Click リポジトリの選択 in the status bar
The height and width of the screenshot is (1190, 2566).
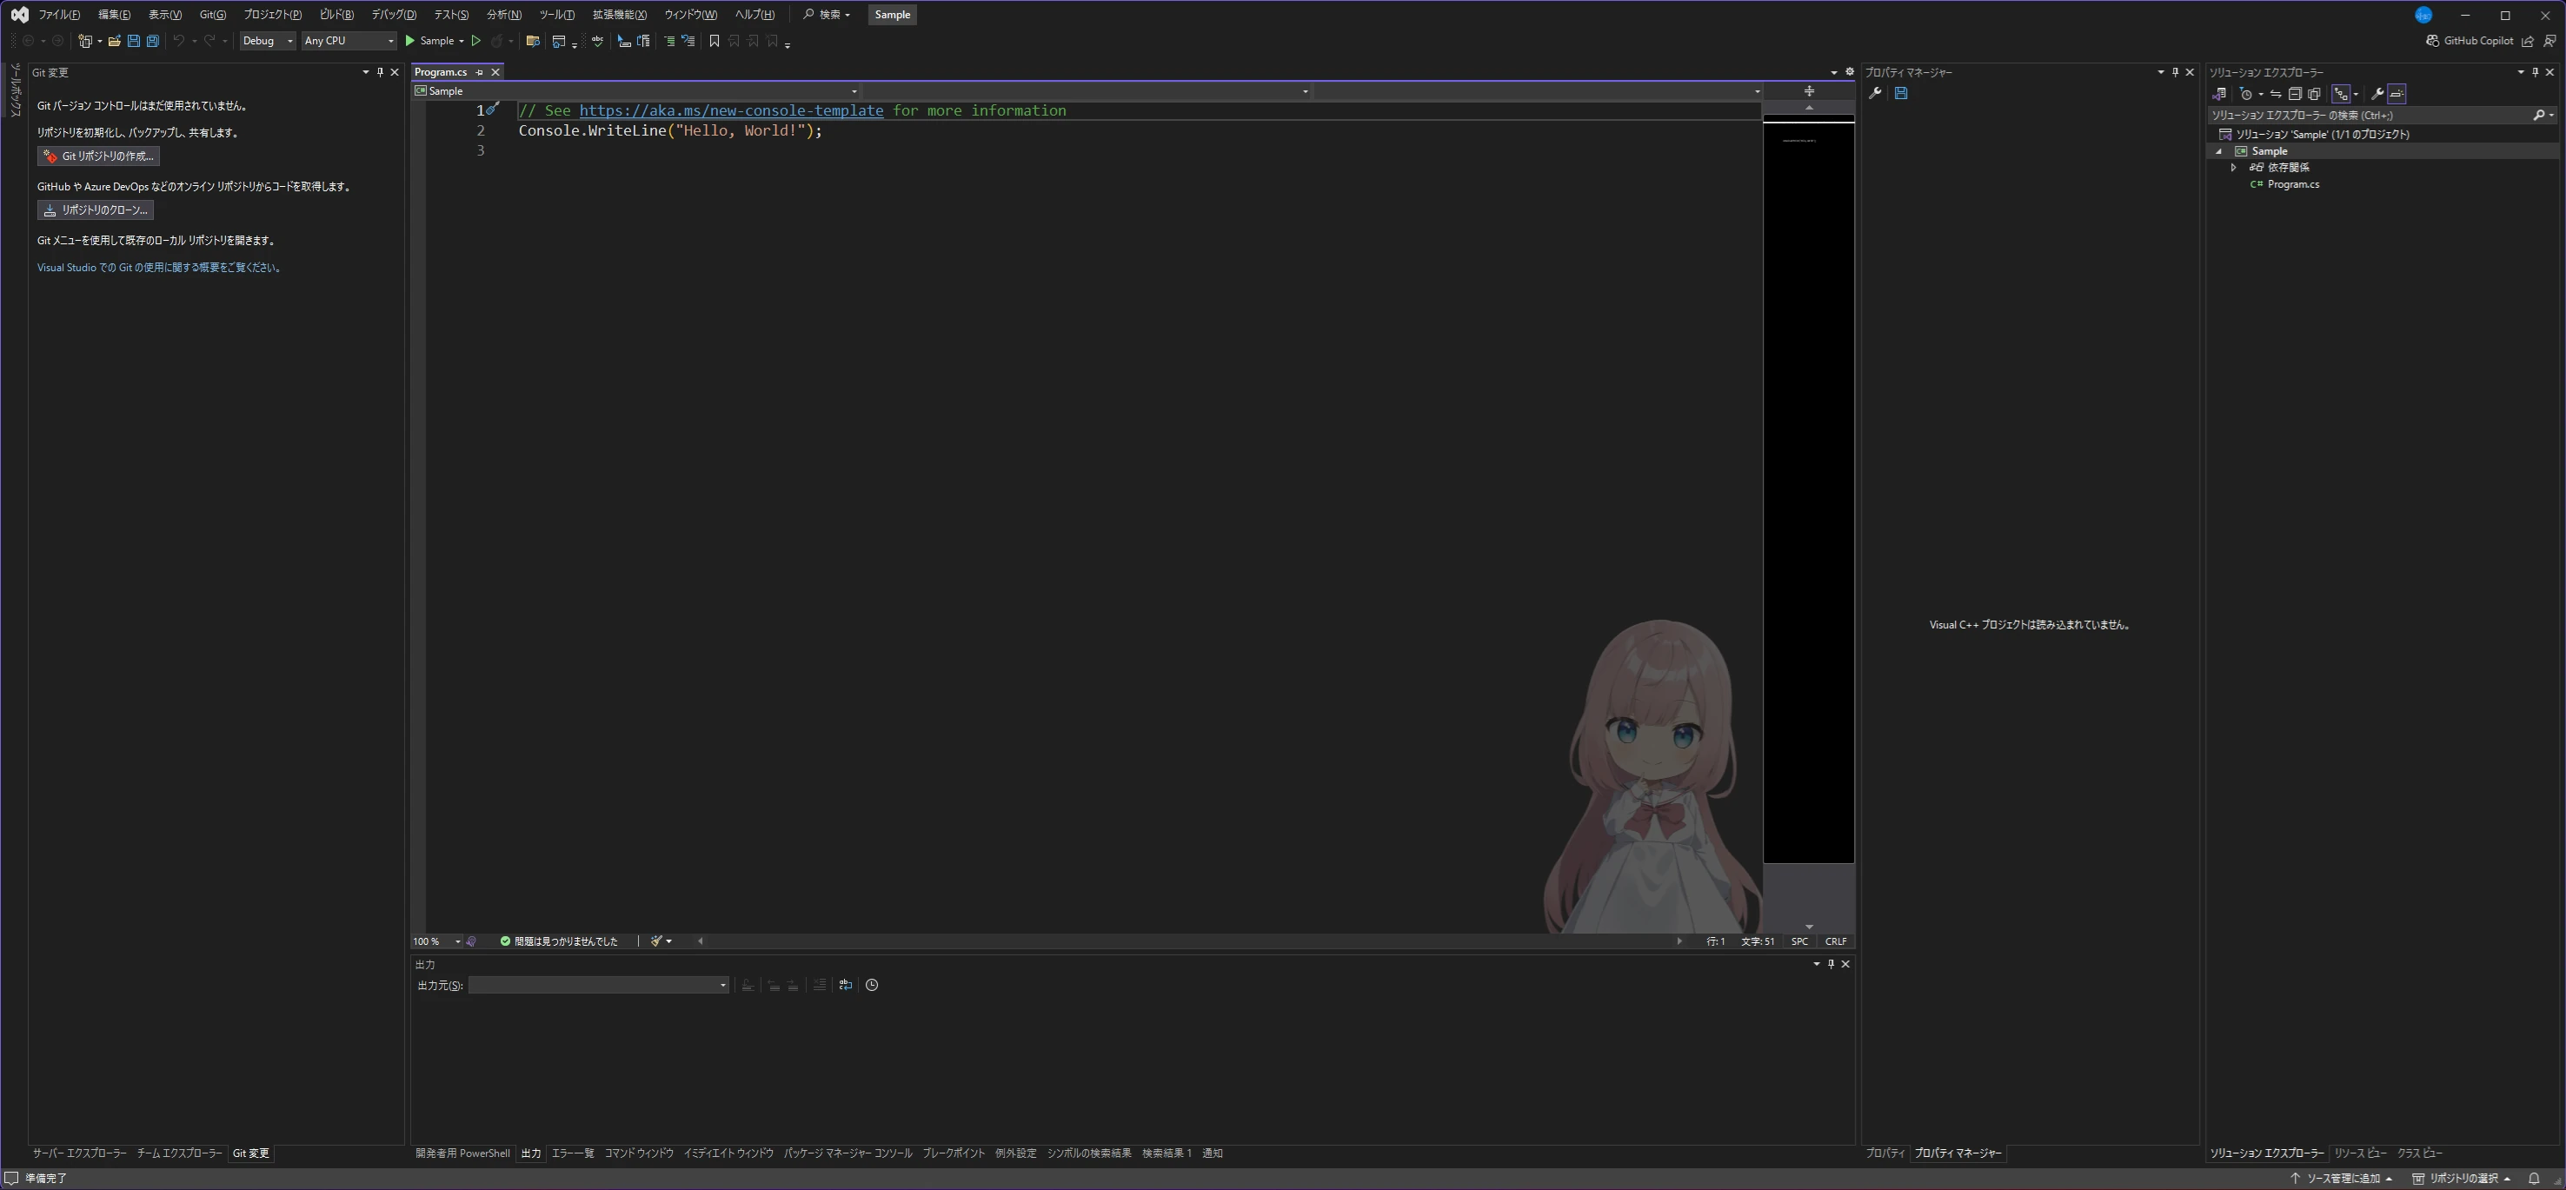[2461, 1178]
